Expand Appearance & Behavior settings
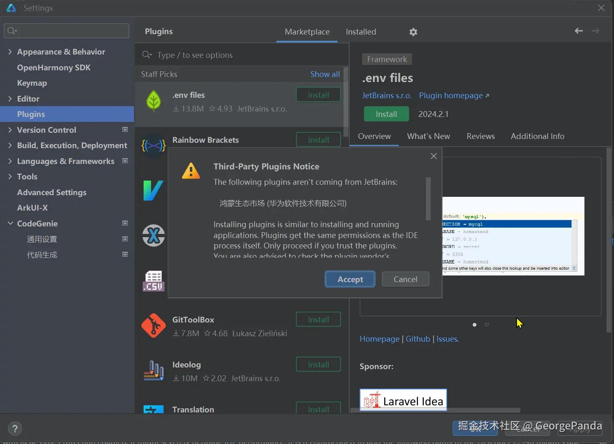 pyautogui.click(x=10, y=52)
